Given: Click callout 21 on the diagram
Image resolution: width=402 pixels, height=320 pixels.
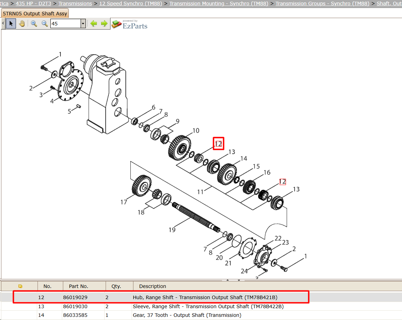Looking at the screenshot, I should [x=228, y=263].
